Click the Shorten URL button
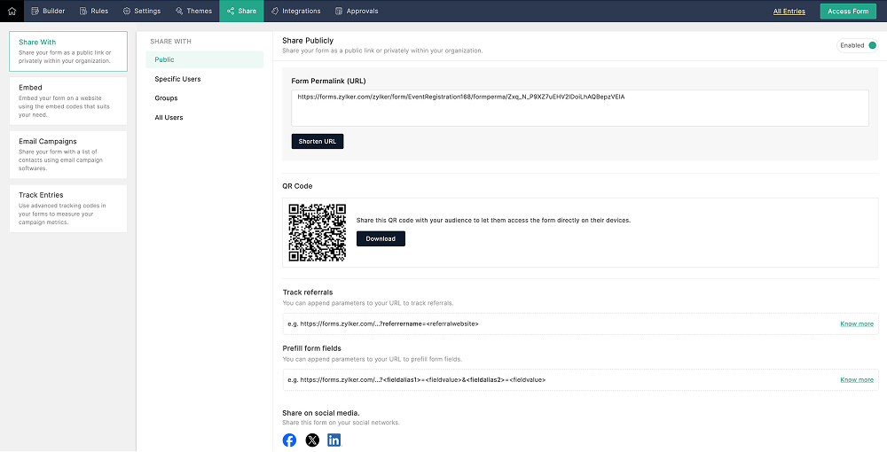This screenshot has height=452, width=887. point(317,141)
